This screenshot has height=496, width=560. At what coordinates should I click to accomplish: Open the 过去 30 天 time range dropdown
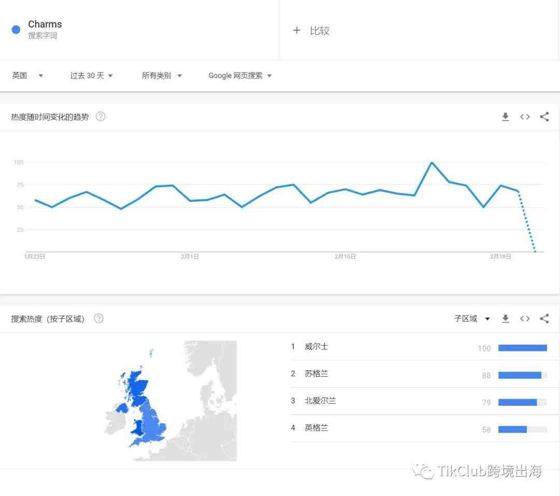[x=91, y=76]
